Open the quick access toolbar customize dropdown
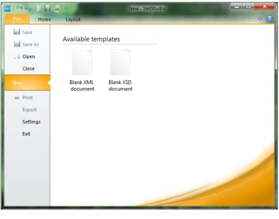Image resolution: width=279 pixels, height=219 pixels. (x=66, y=8)
